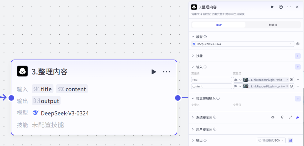Click the content variable name field
Screen dimensions: 304x146
coord(211,86)
